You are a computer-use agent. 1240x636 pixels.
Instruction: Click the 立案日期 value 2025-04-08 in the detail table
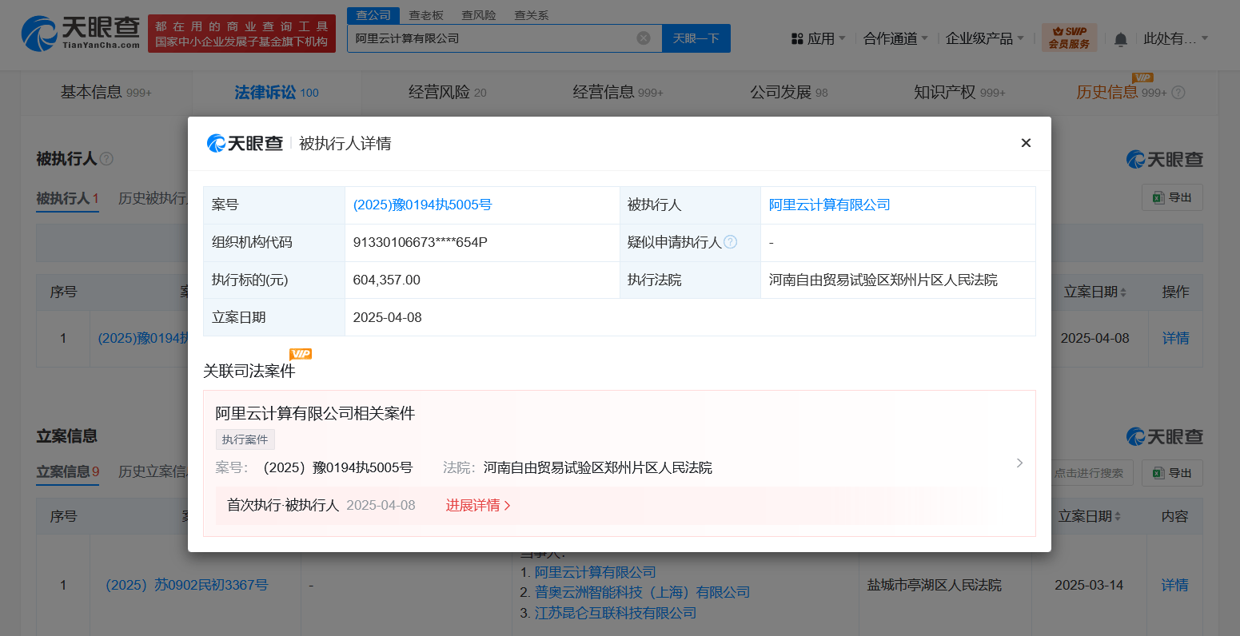coord(388,318)
